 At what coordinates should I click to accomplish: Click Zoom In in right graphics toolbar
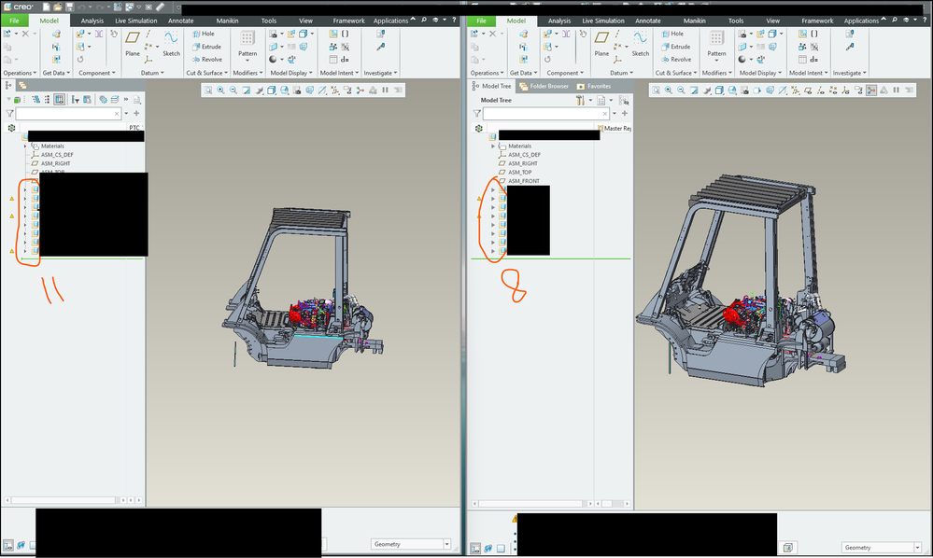point(668,91)
